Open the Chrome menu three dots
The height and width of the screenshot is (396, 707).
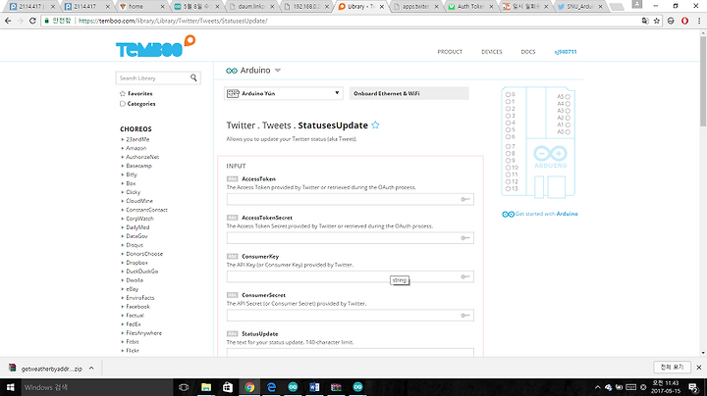[699, 21]
